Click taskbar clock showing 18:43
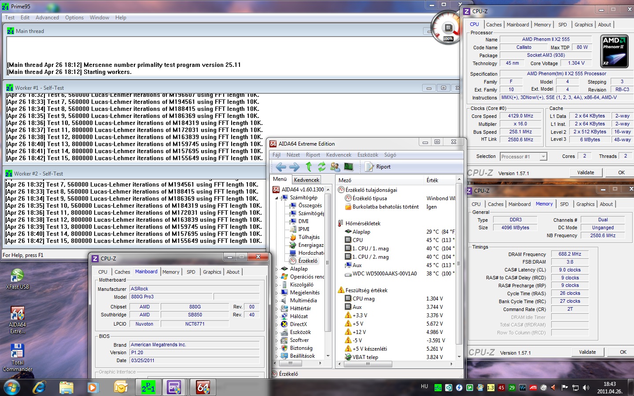The height and width of the screenshot is (396, 634). click(609, 388)
